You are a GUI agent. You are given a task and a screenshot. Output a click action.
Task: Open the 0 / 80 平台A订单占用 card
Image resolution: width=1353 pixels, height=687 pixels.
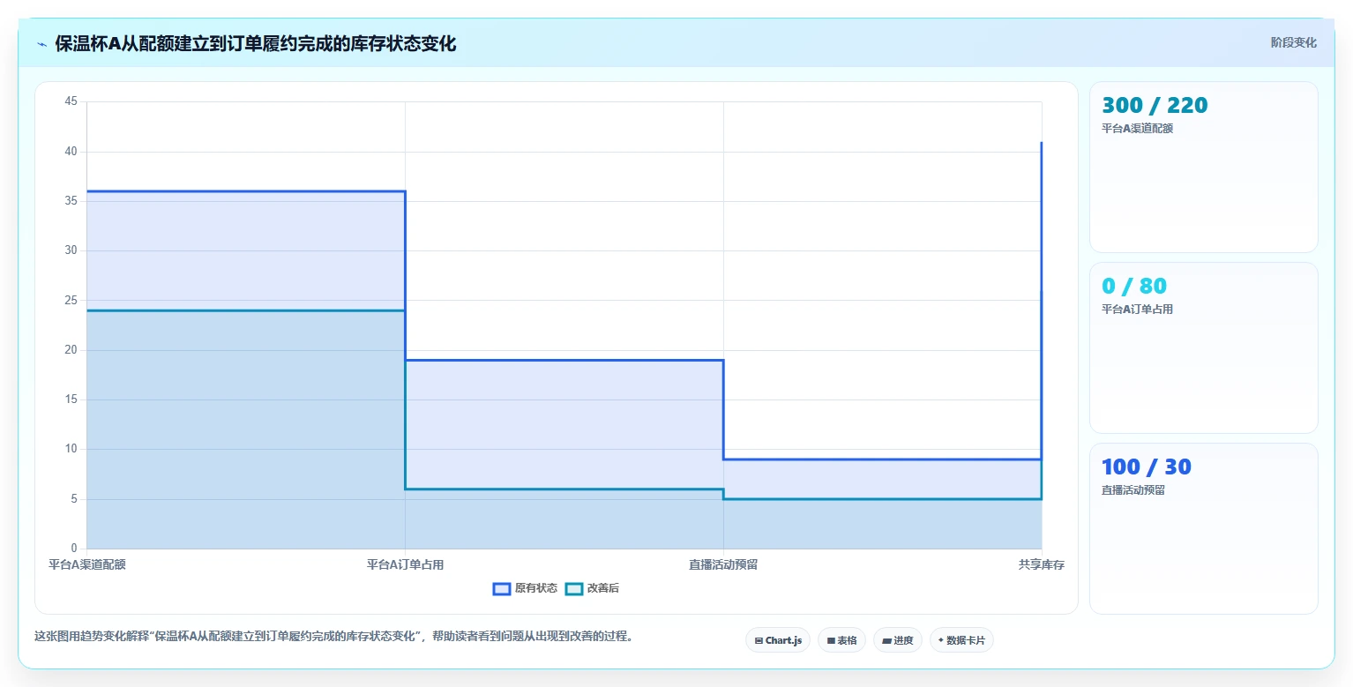tap(1203, 347)
